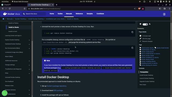This screenshot has height=97, width=172.
Task: Open new tab with plus icon
Action: click(56, 5)
